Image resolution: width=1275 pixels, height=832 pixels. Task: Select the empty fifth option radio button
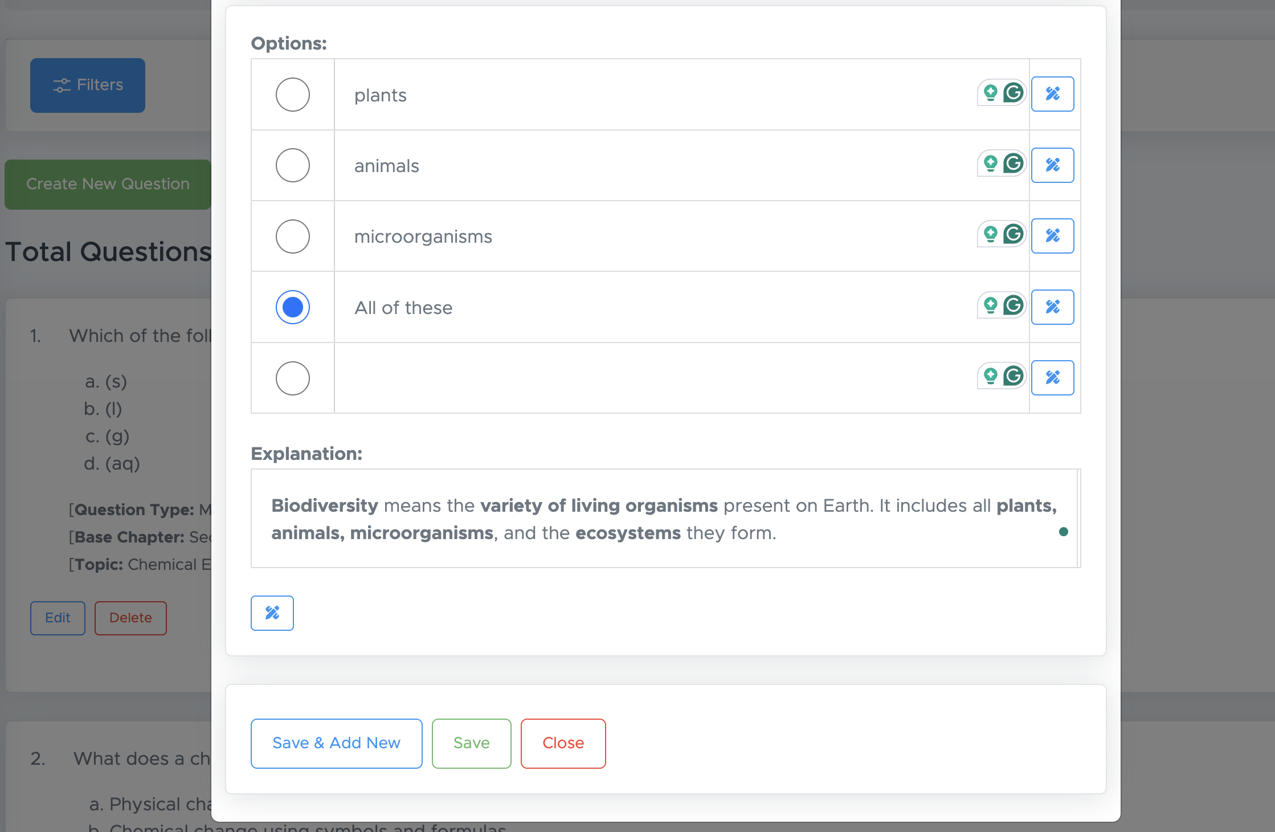pyautogui.click(x=293, y=378)
